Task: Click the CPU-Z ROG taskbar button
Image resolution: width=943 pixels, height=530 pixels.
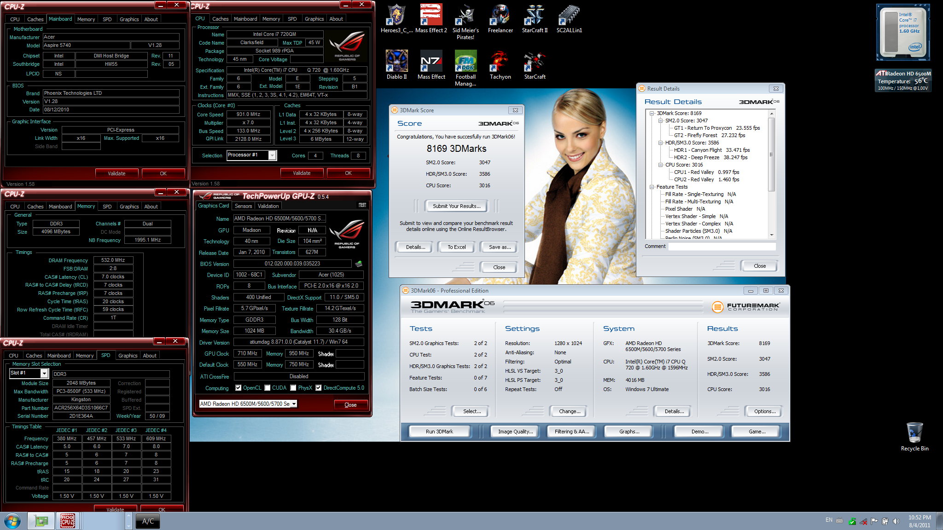Action: pos(68,521)
